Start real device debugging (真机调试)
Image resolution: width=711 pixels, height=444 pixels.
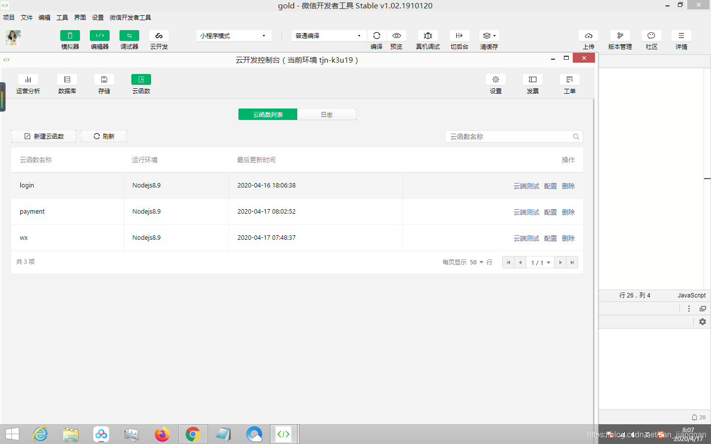[428, 36]
